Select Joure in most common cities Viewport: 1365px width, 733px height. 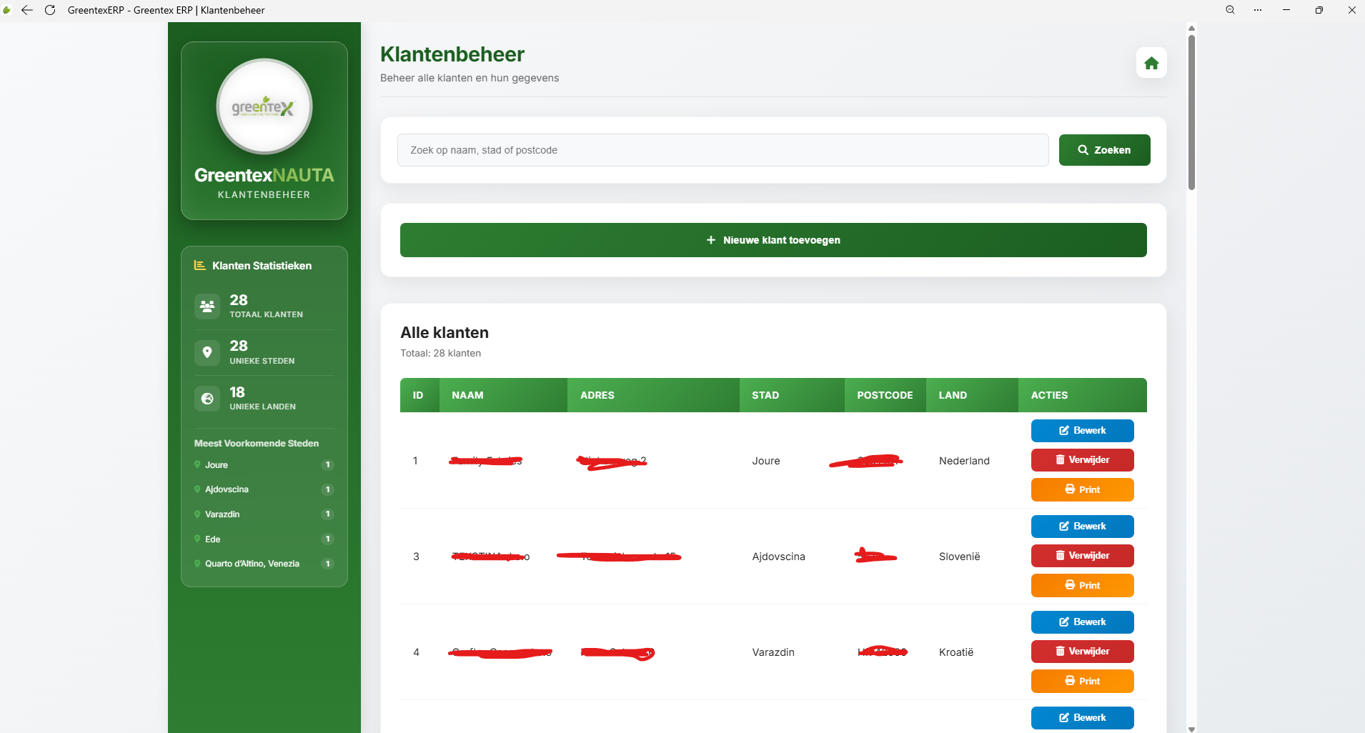(264, 465)
